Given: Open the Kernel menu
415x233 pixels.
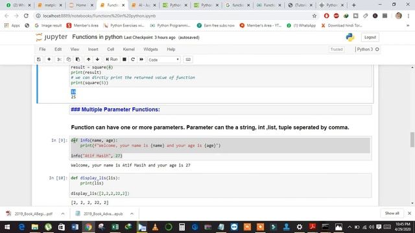Looking at the screenshot, I should [128, 49].
